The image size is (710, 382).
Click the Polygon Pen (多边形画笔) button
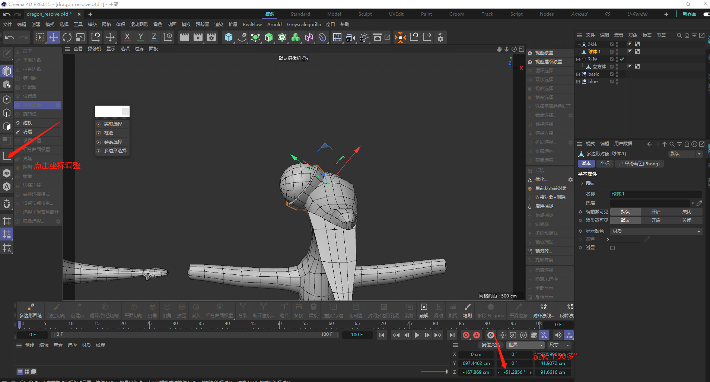click(31, 310)
